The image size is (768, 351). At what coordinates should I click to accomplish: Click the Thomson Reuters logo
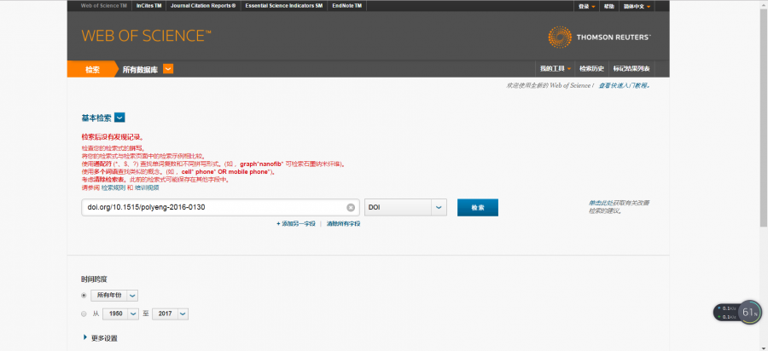(x=600, y=37)
